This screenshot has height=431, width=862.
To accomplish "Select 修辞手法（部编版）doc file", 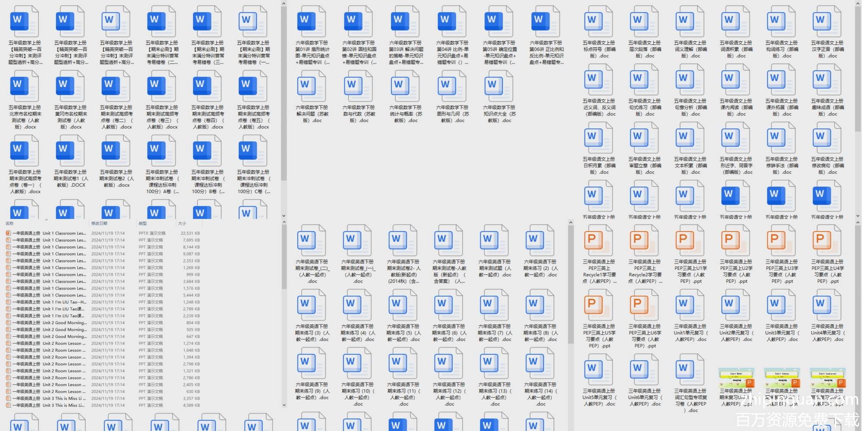I will 782,148.
